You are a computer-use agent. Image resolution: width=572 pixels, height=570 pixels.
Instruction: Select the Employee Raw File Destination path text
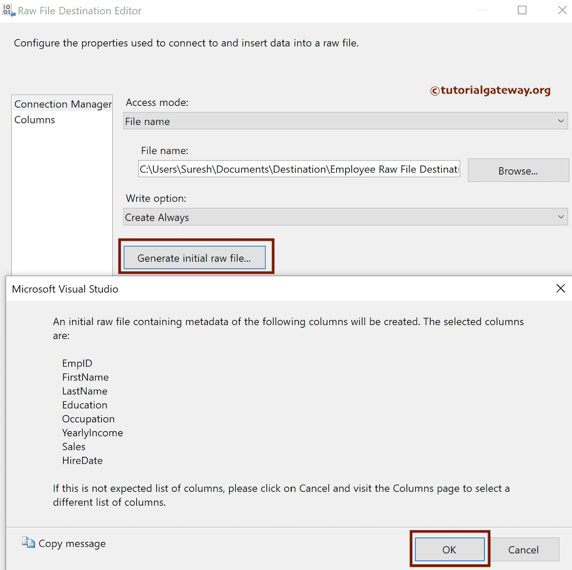[299, 169]
